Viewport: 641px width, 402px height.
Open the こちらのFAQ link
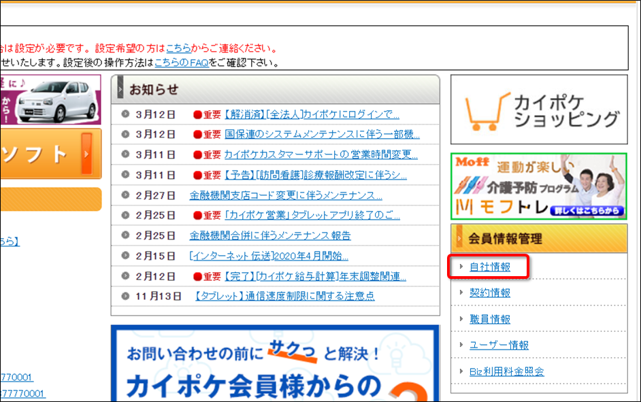(182, 63)
